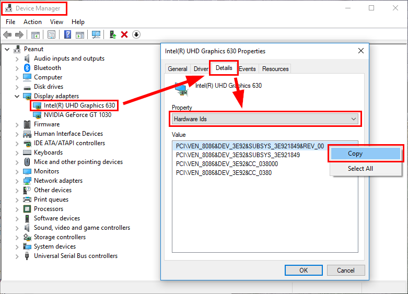Expand the System devices chevron
This screenshot has width=408, height=294.
(17, 247)
